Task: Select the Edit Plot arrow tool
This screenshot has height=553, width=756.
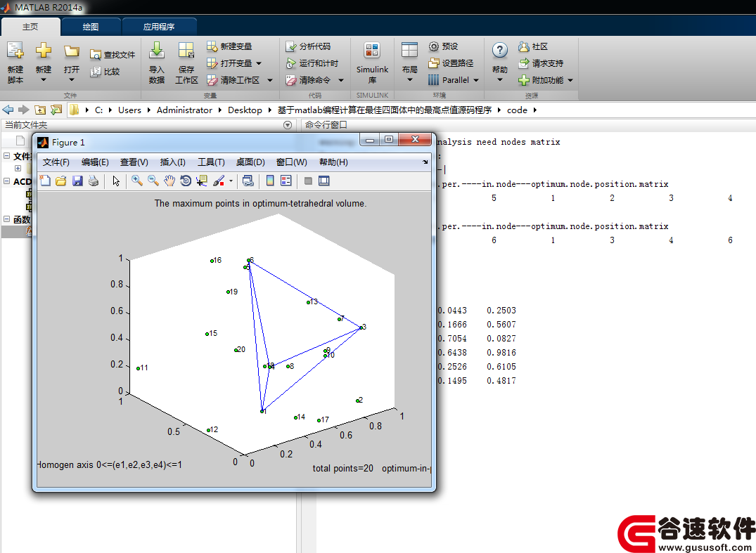Action: pyautogui.click(x=116, y=181)
